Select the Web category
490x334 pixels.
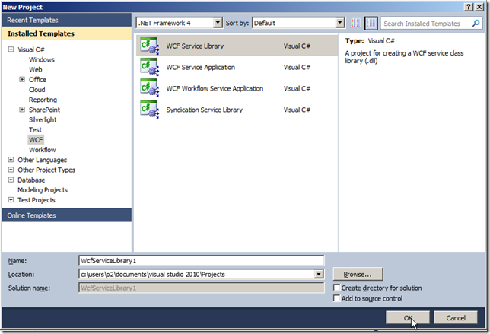pos(35,69)
